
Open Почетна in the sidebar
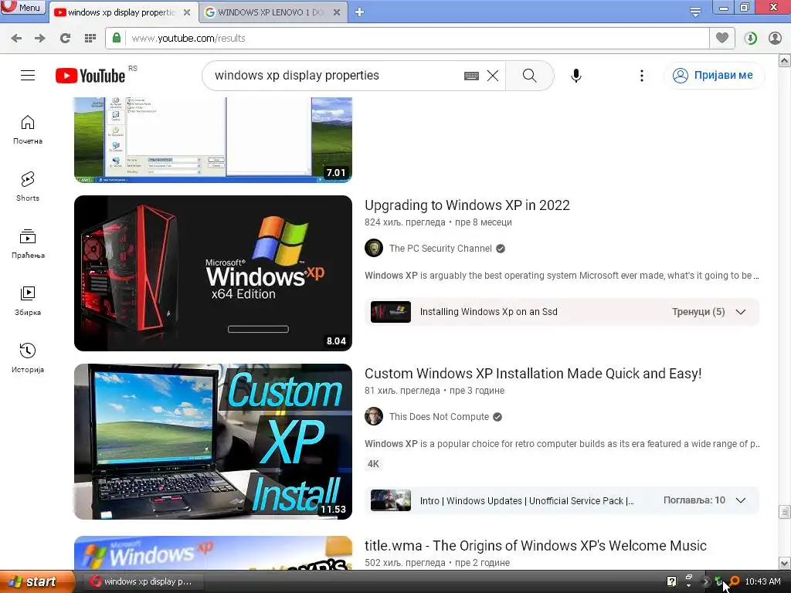click(x=28, y=130)
